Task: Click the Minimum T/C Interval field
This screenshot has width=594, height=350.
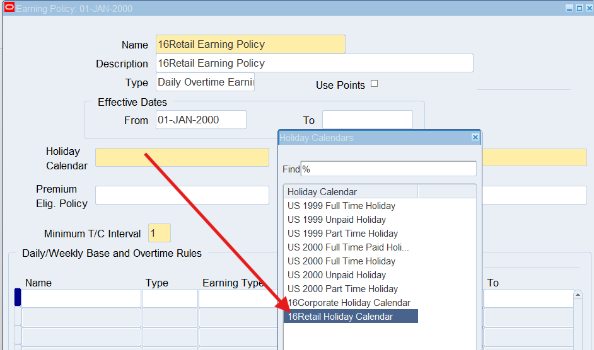Action: 159,234
